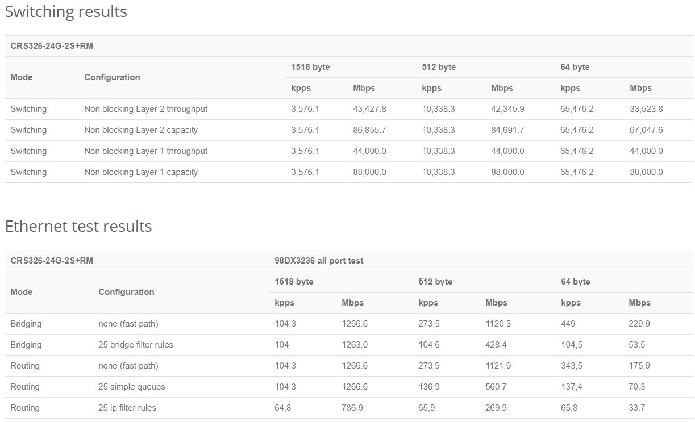Click 'Mode' header in Switching table
This screenshot has width=695, height=422.
pyautogui.click(x=22, y=77)
